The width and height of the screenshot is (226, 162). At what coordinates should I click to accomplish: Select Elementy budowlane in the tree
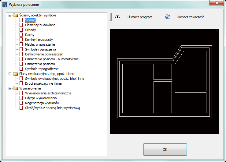click(40, 25)
